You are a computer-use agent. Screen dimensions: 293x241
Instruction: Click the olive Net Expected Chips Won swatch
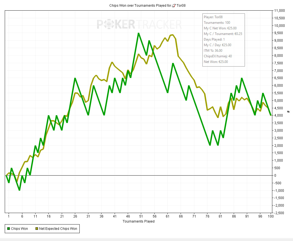pos(37,229)
